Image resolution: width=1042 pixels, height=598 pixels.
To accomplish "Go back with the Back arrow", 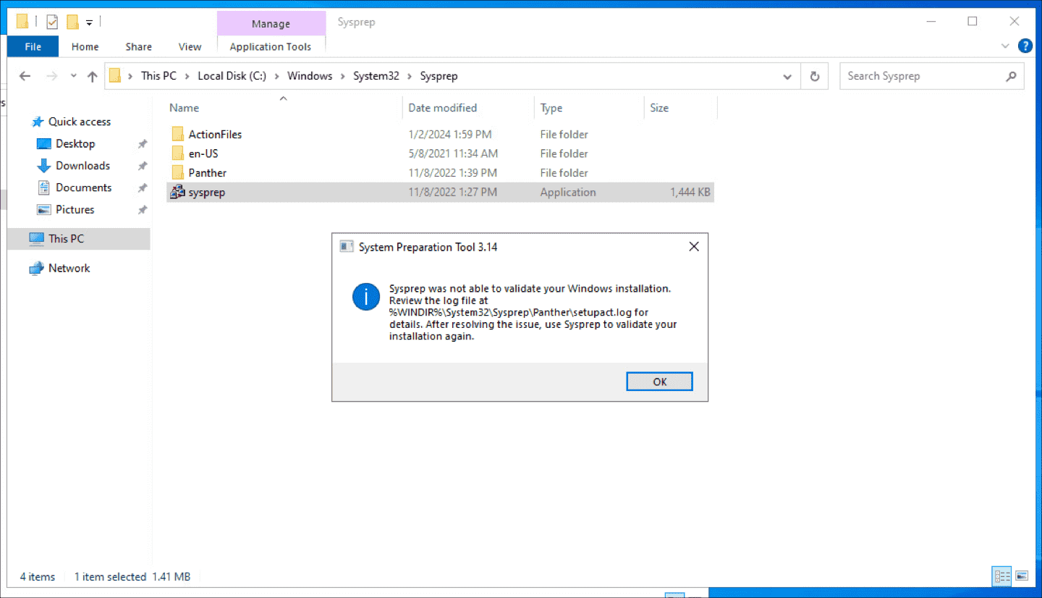I will point(25,76).
